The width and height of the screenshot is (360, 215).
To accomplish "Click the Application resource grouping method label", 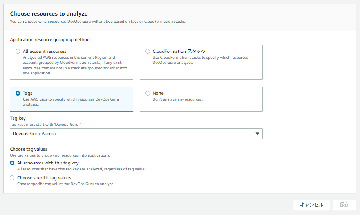I will click(x=50, y=40).
